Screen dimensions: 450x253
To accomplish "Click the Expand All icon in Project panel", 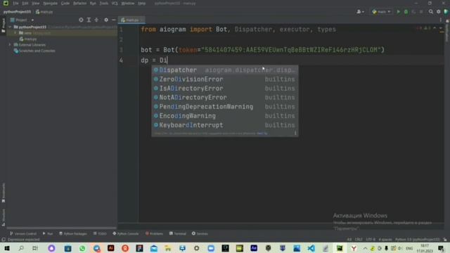I will [x=89, y=20].
